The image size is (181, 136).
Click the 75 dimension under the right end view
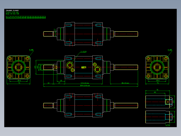[x=158, y=83]
